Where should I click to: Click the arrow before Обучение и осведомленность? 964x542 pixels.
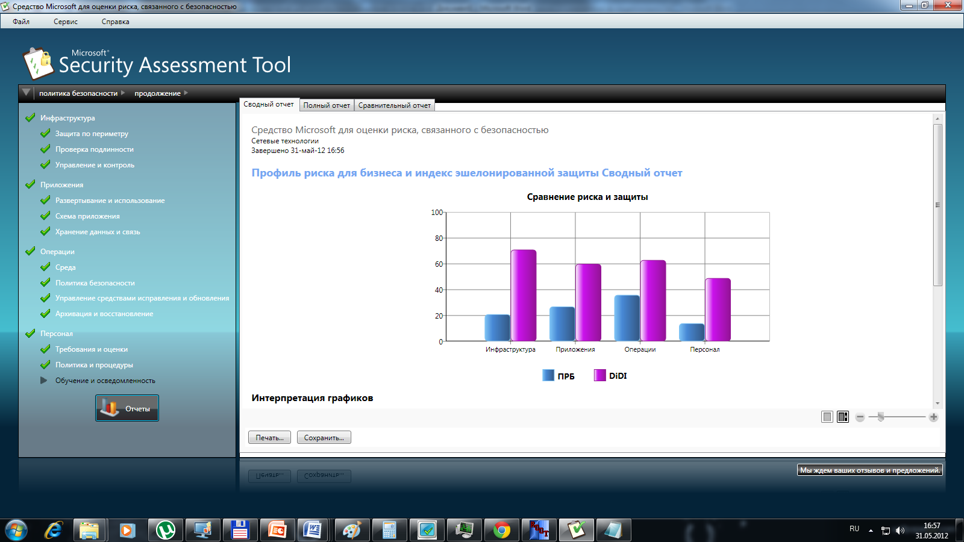43,381
